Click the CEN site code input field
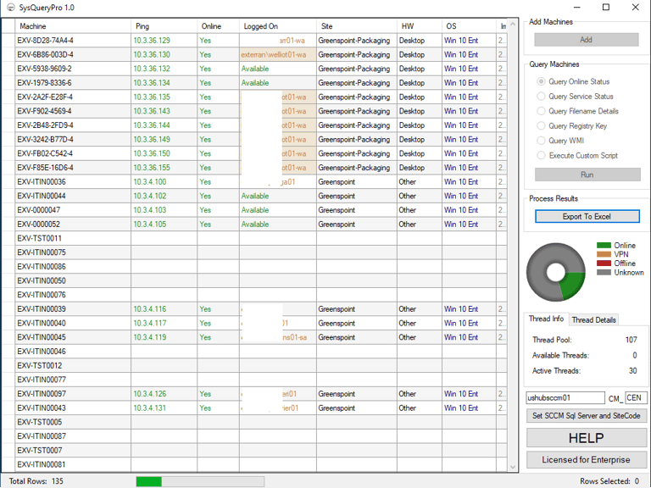The image size is (651, 488). click(636, 397)
